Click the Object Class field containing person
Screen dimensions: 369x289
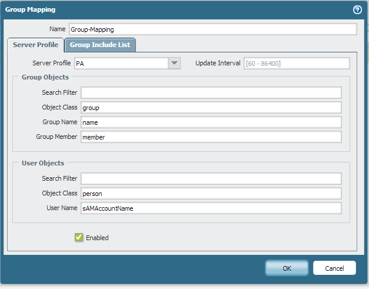pos(211,193)
